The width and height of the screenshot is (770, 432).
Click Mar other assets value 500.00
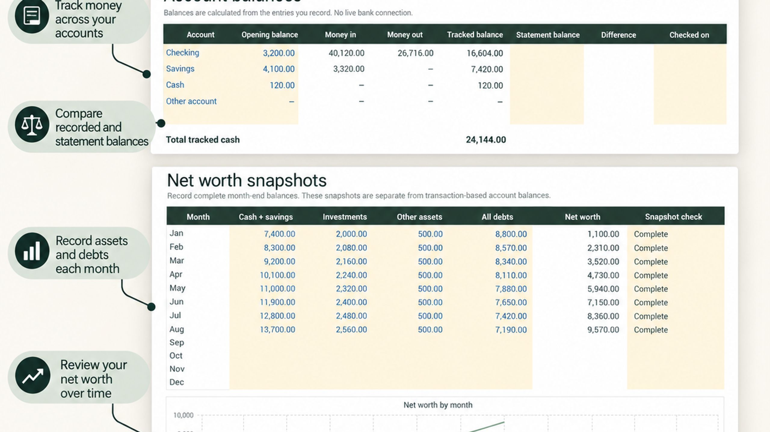tap(430, 261)
